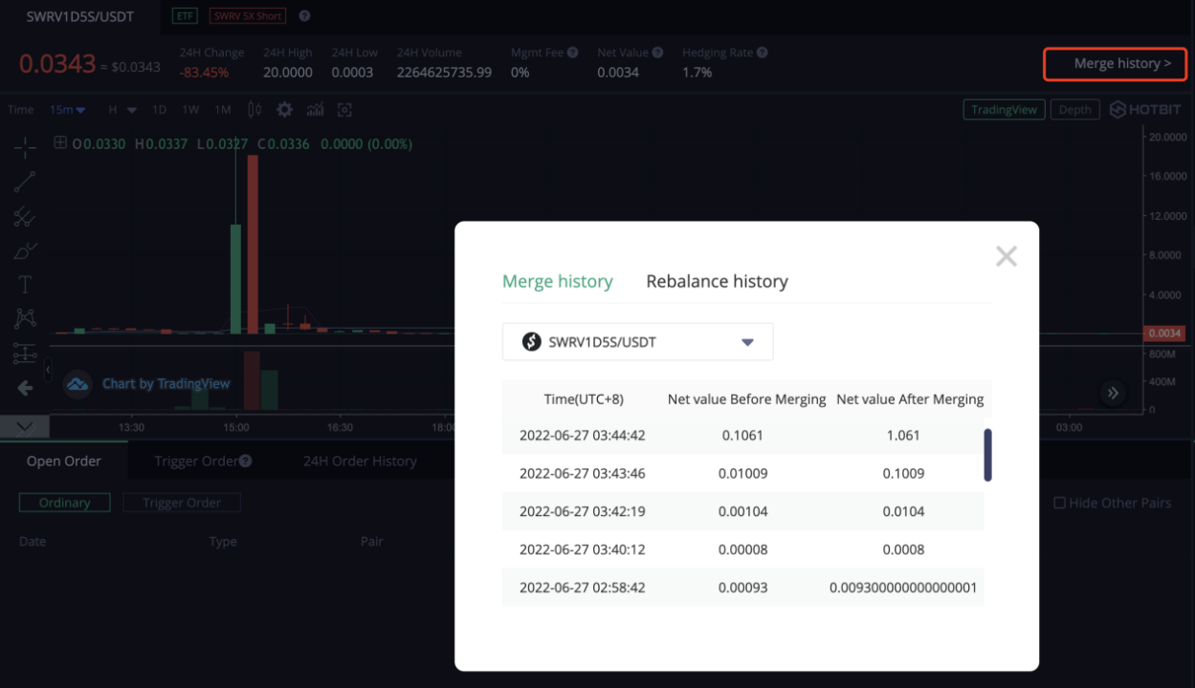The height and width of the screenshot is (688, 1195).
Task: Pick the brush drawing tool
Action: point(25,251)
